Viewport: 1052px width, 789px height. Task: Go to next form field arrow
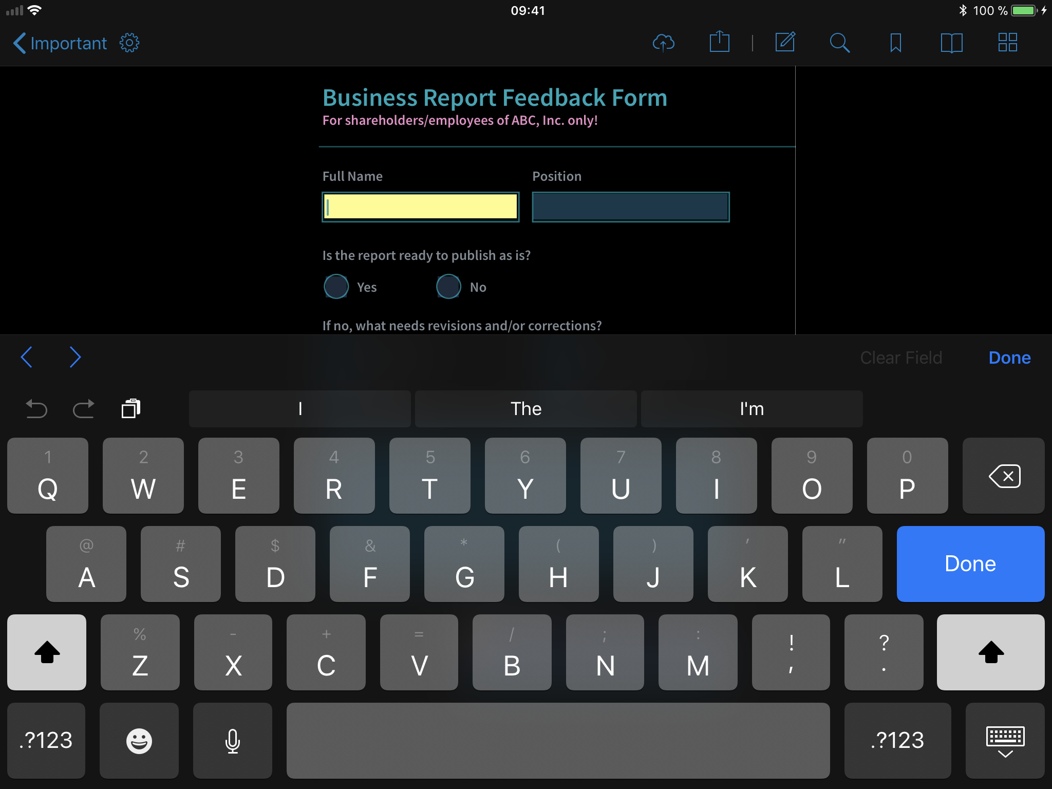tap(75, 357)
